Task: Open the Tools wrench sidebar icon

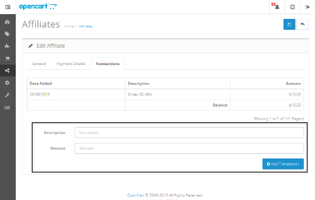Action: [x=7, y=95]
